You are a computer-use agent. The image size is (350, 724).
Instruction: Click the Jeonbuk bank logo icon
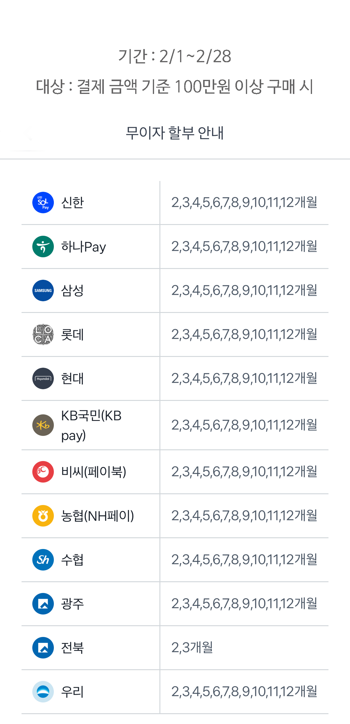click(x=43, y=648)
